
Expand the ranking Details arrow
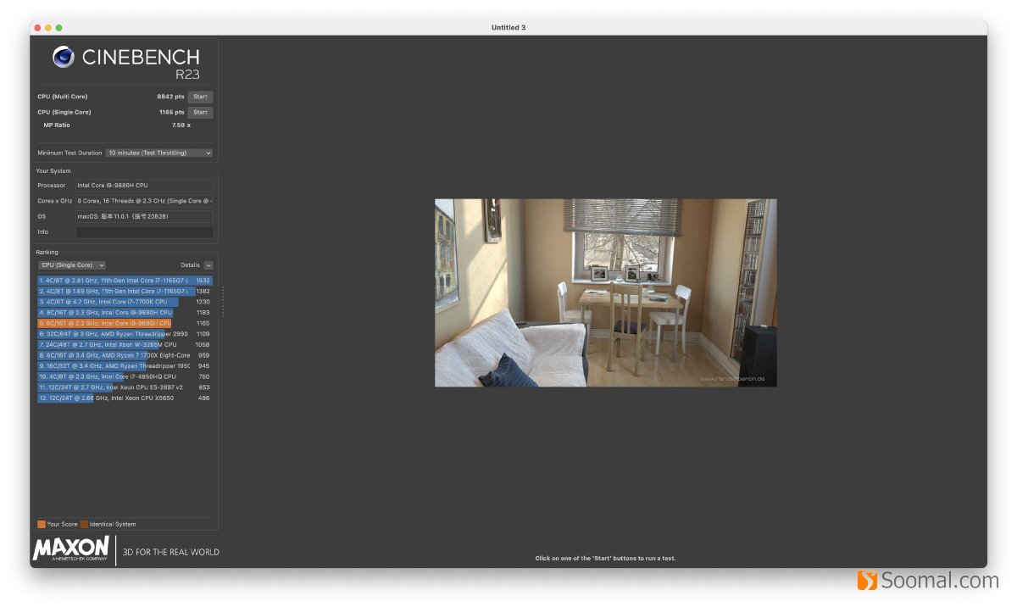[x=208, y=265]
